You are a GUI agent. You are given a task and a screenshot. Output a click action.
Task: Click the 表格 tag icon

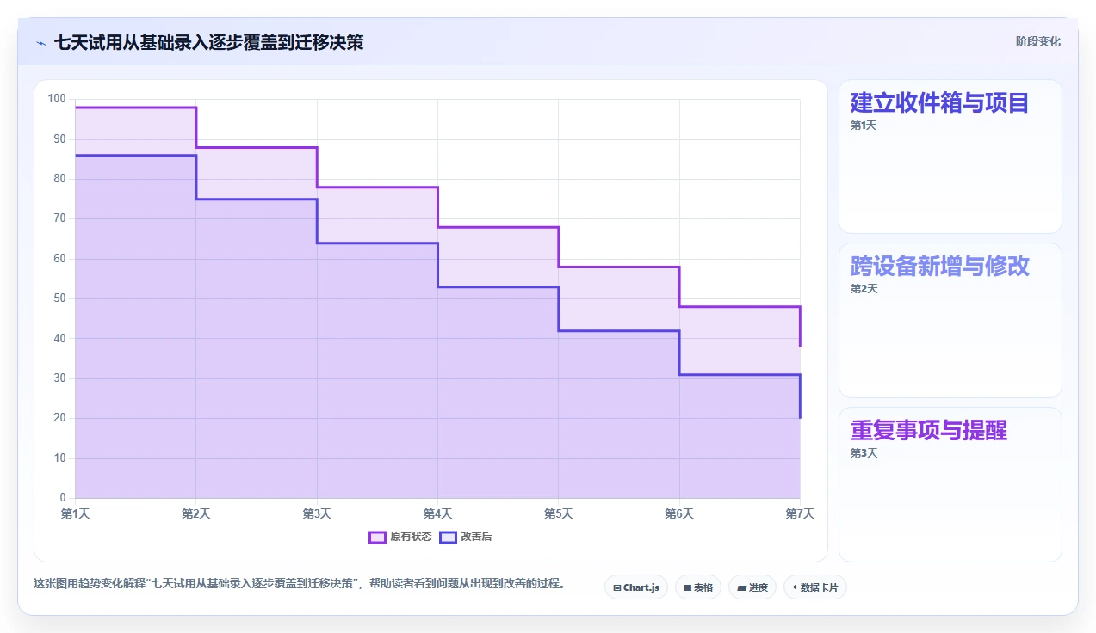pyautogui.click(x=687, y=588)
